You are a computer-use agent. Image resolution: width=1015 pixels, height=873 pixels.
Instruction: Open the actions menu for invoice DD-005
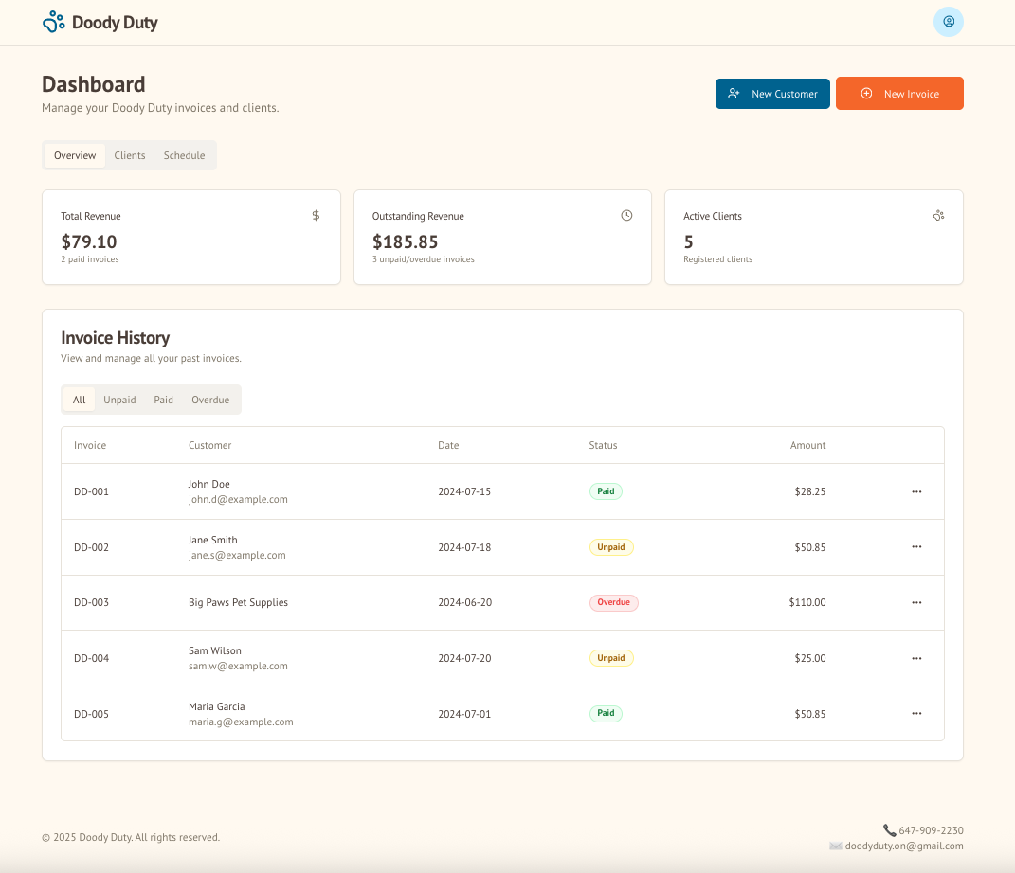click(916, 714)
